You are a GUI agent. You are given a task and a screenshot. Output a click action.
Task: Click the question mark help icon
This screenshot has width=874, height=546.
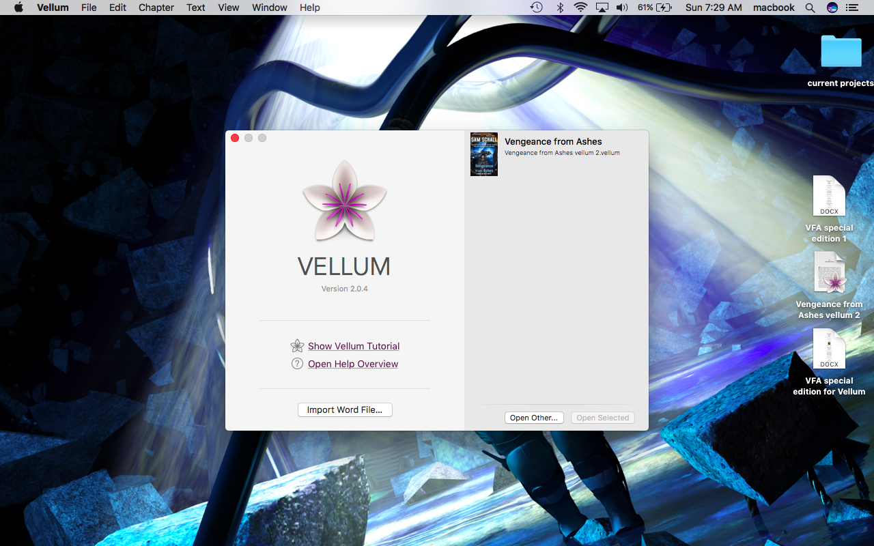(297, 364)
